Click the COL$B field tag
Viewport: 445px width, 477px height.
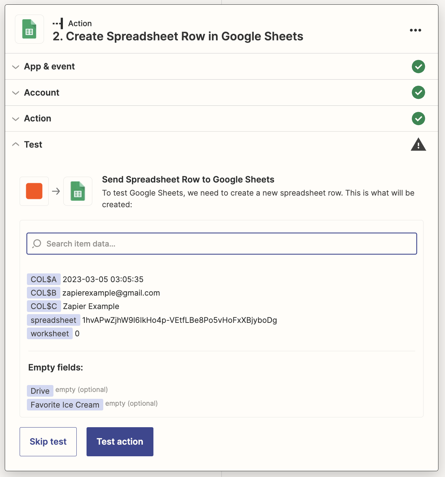coord(44,293)
